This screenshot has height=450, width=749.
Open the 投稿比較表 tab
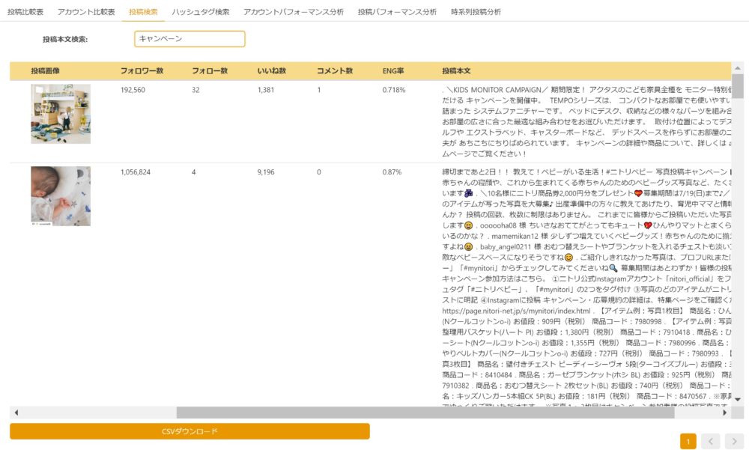pos(25,12)
